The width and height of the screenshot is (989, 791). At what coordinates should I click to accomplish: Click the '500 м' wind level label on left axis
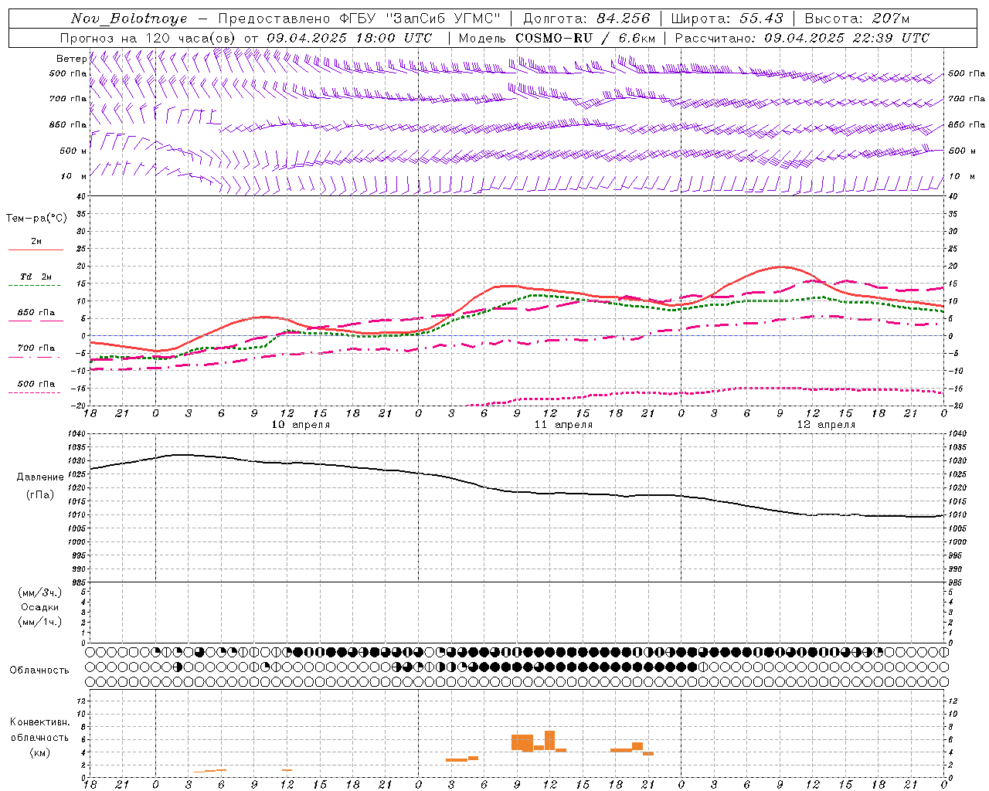73,151
